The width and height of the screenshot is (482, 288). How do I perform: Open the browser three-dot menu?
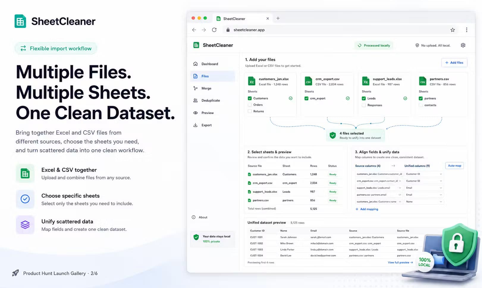pyautogui.click(x=467, y=30)
